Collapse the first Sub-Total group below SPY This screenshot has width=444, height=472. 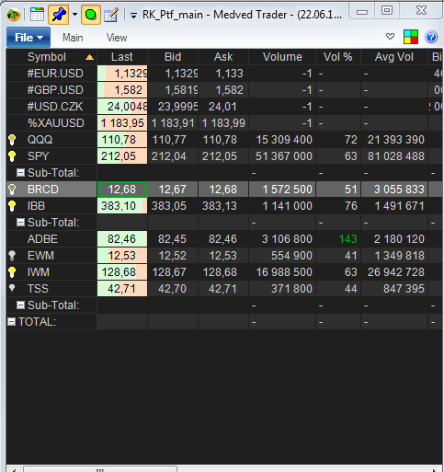[x=20, y=173]
